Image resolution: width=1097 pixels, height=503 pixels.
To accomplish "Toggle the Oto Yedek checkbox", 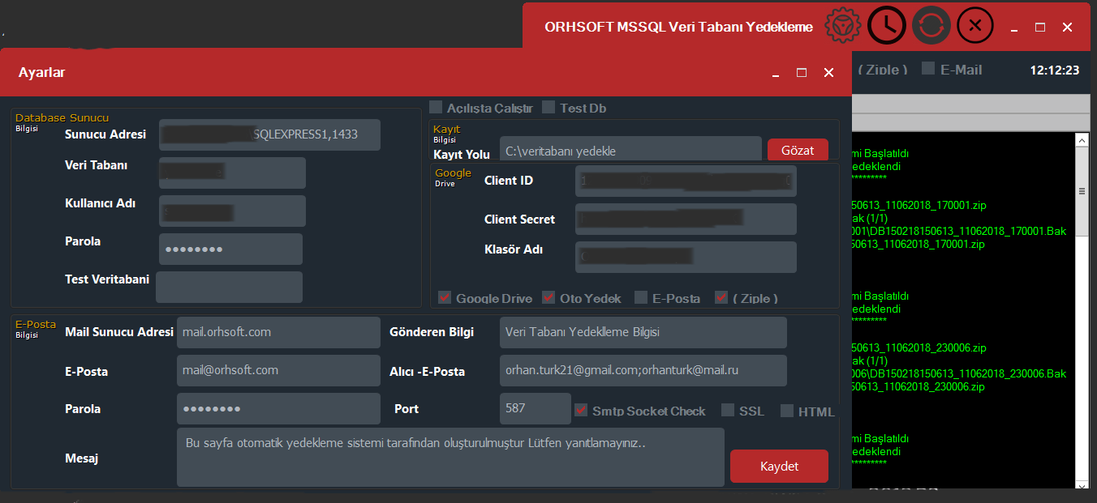I will click(548, 297).
